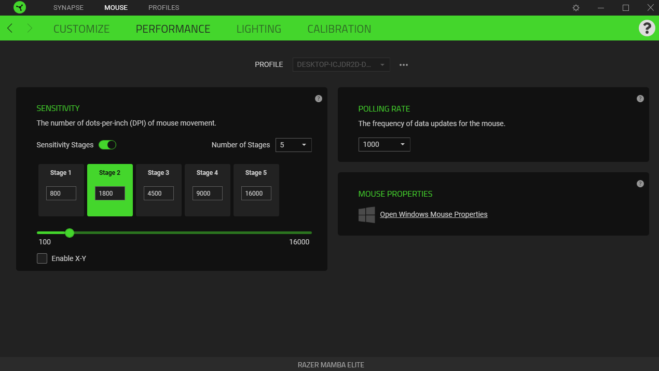The width and height of the screenshot is (659, 371).
Task: Click the Stage 1 DPI input field
Action: (x=61, y=194)
